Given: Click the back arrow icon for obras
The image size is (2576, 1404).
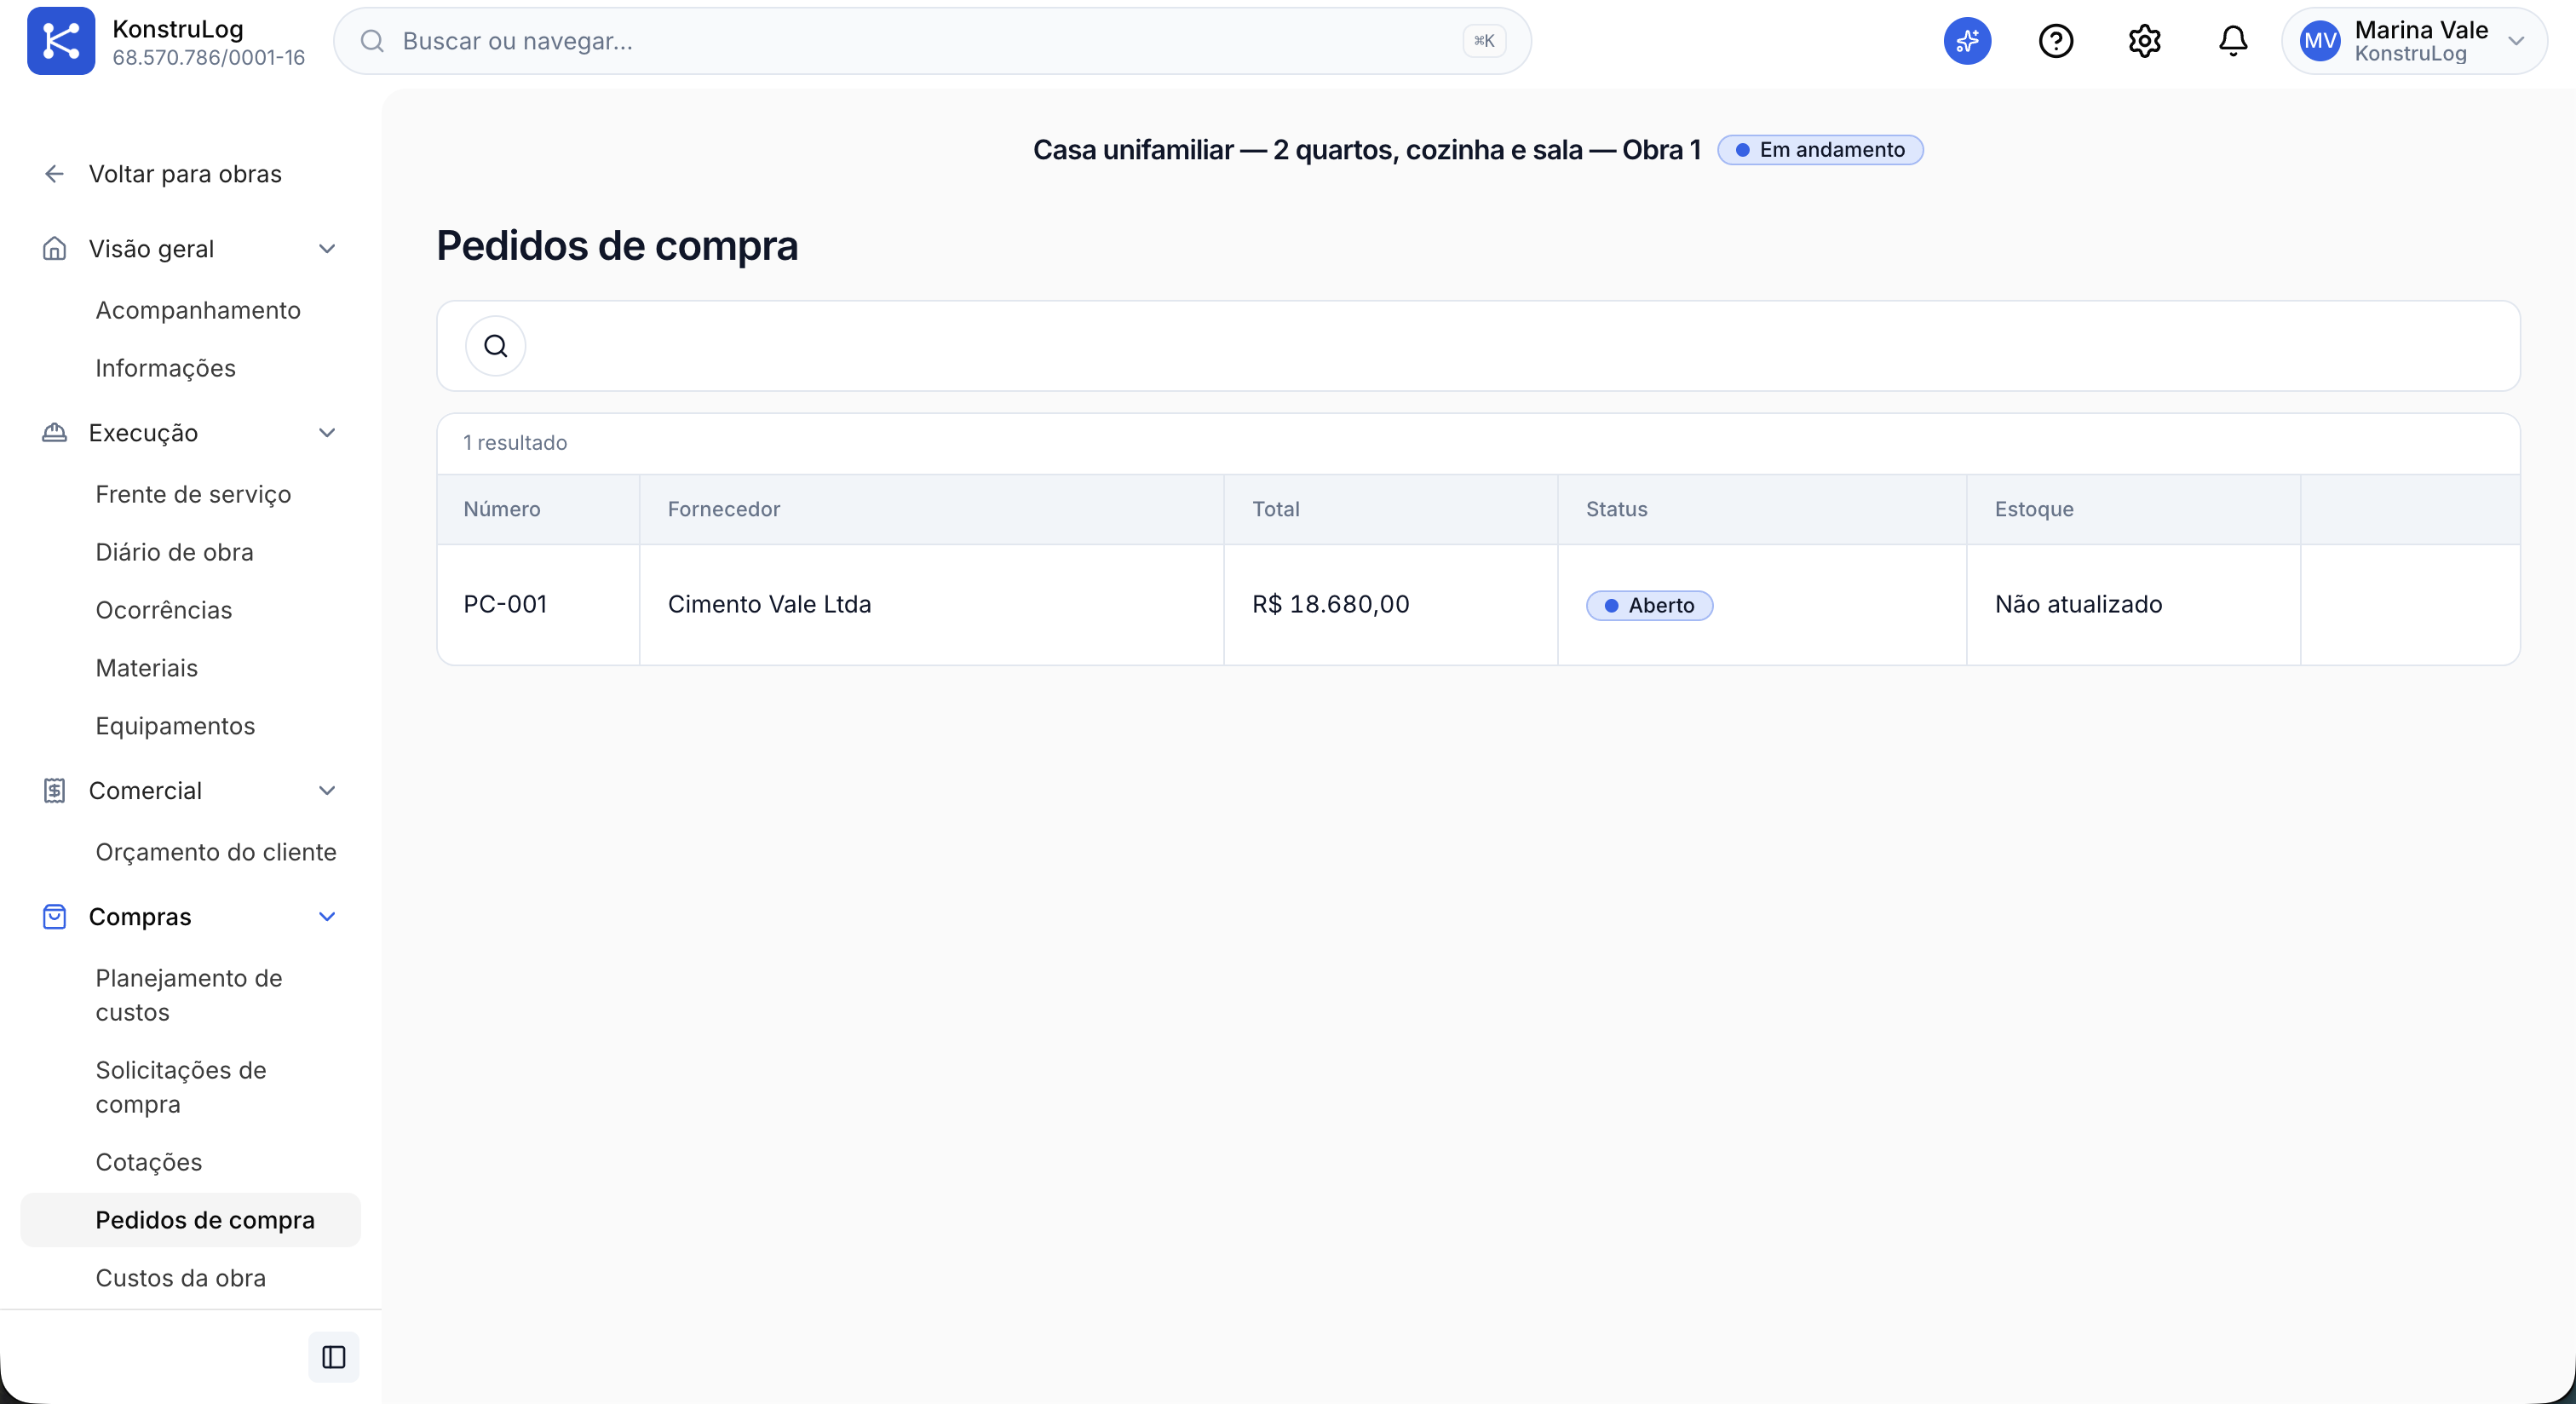Looking at the screenshot, I should coord(54,174).
